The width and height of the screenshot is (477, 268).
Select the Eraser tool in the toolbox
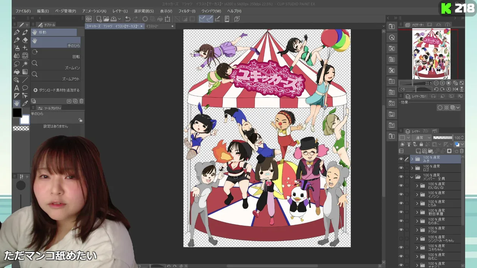[25, 40]
